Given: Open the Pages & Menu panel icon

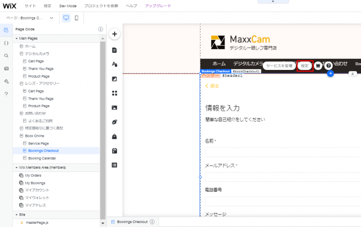Looking at the screenshot, I should (x=115, y=50).
